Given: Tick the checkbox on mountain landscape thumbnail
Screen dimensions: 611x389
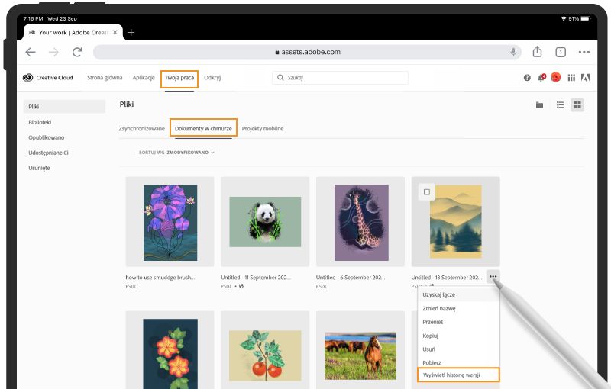Looking at the screenshot, I should pos(427,191).
